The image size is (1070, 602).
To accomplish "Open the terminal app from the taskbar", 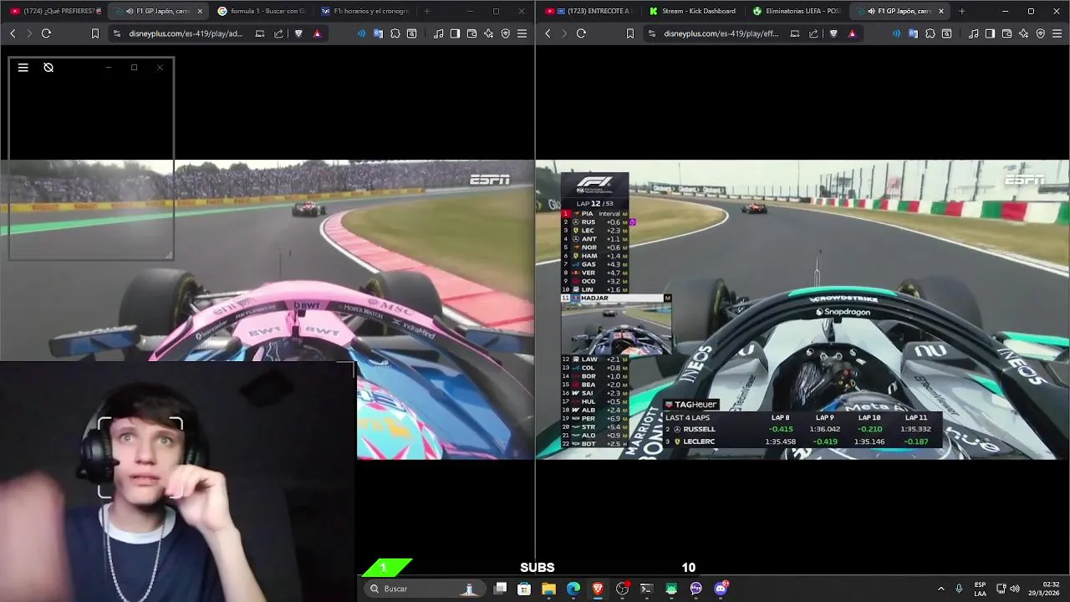I will click(x=646, y=589).
